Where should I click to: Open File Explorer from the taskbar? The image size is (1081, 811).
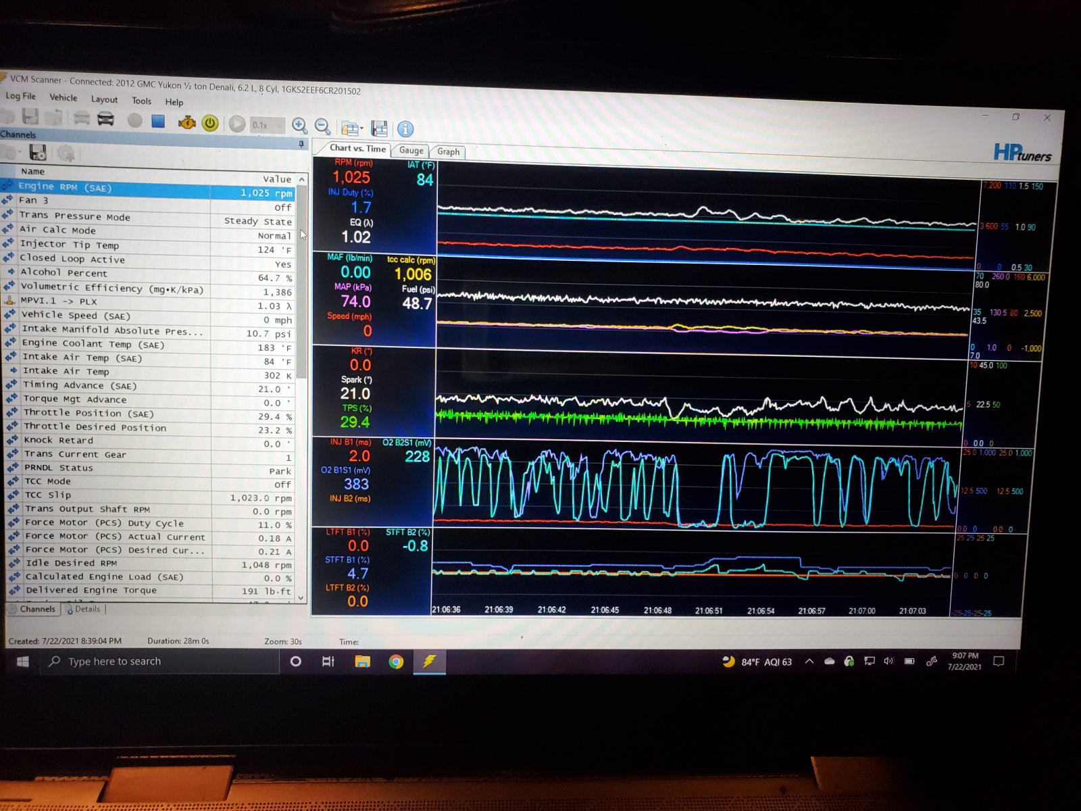(x=363, y=662)
